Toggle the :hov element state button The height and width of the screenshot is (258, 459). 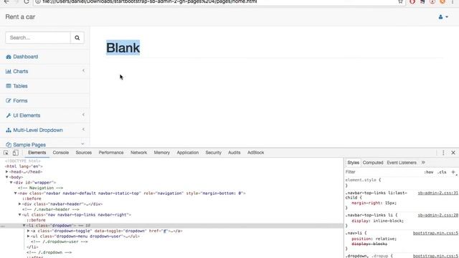click(429, 172)
